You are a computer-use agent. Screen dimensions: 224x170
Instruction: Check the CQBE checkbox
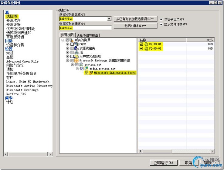[72, 44]
